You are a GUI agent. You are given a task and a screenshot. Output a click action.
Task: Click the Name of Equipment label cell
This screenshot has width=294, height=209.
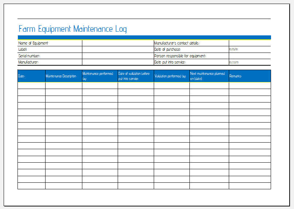pyautogui.click(x=34, y=43)
